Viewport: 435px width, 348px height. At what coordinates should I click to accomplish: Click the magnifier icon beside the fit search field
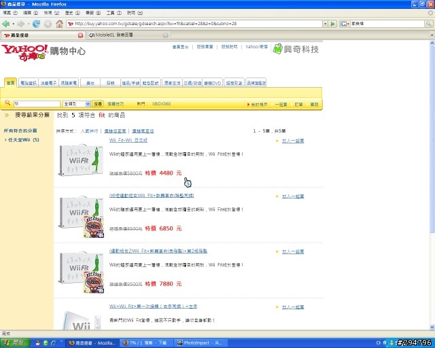pos(7,103)
